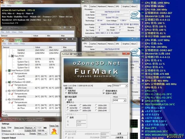Close the FurMark run mode dialog
185x139 pixels.
126,53
